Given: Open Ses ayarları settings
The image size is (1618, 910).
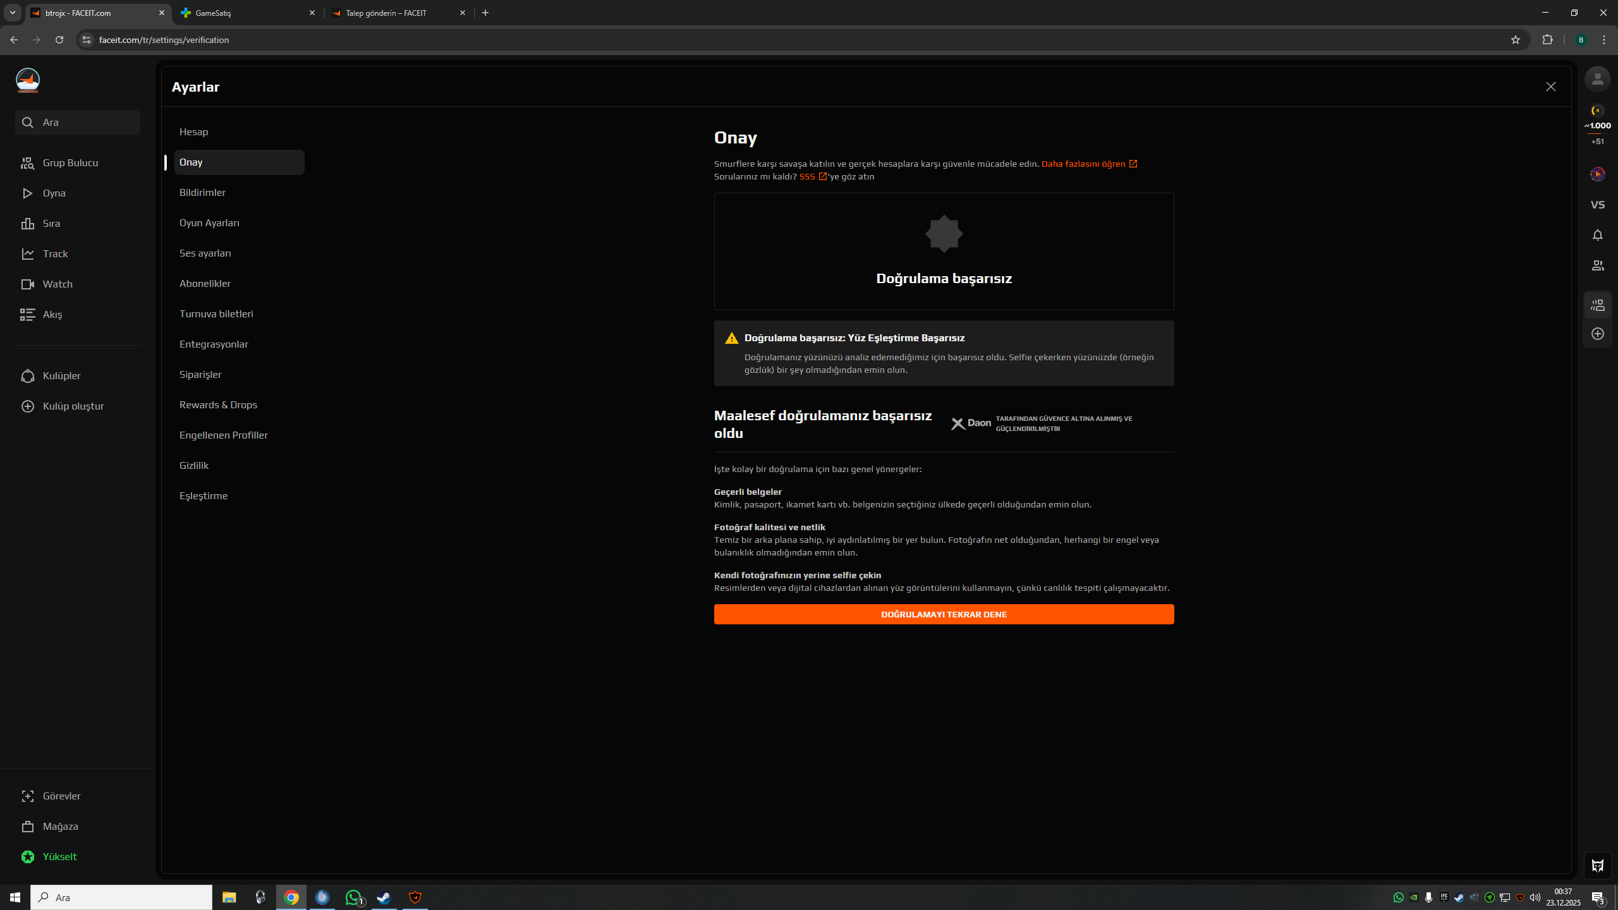Looking at the screenshot, I should pyautogui.click(x=239, y=253).
